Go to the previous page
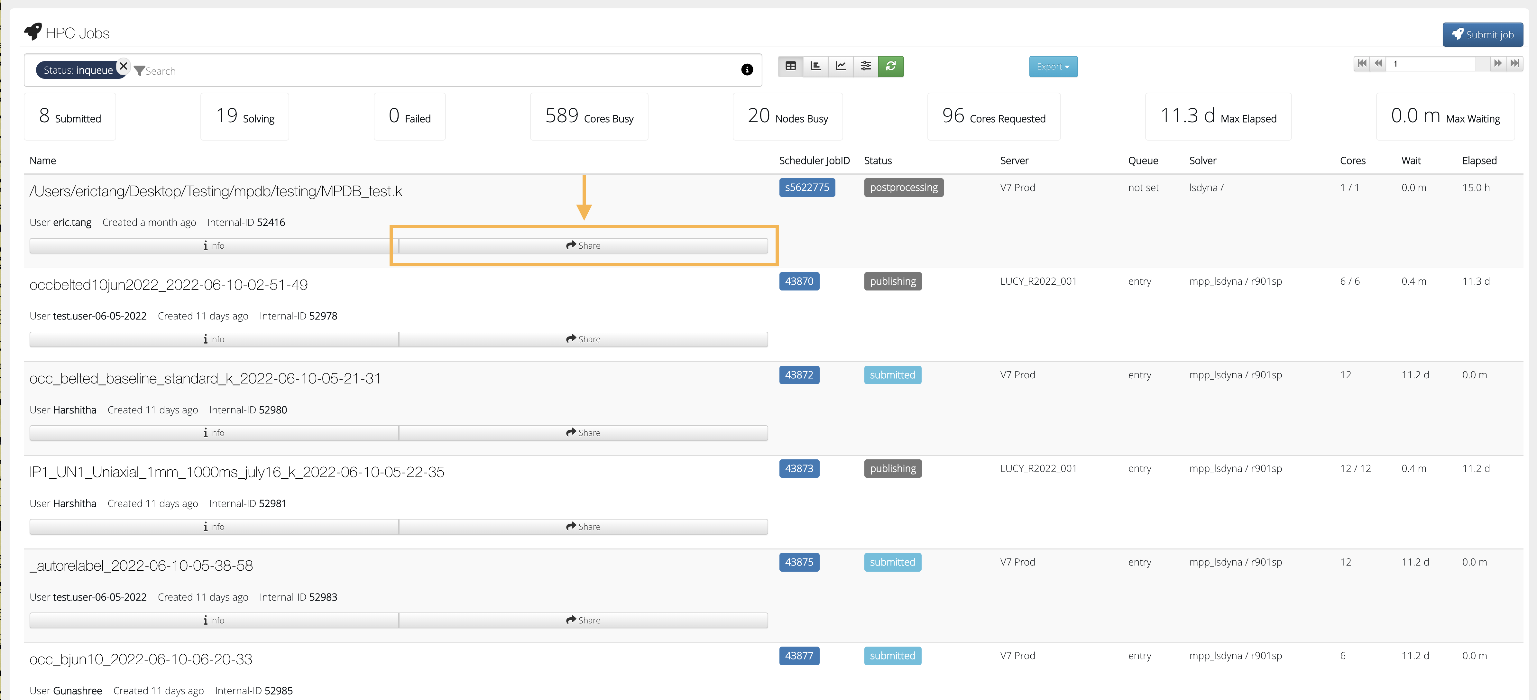This screenshot has width=1537, height=700. [1378, 63]
